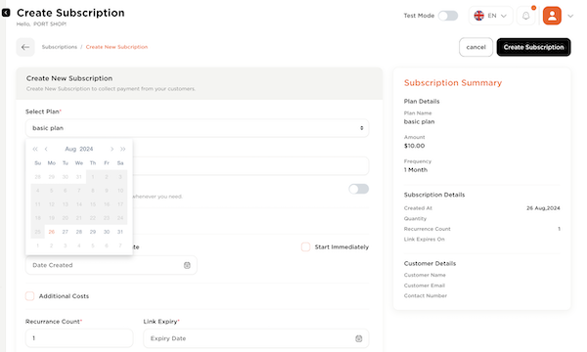This screenshot has height=352, width=587.
Task: Open the Select Plan dropdown
Action: coord(198,128)
